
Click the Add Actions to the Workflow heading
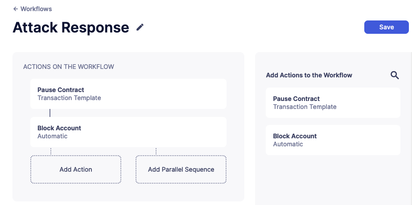(309, 75)
